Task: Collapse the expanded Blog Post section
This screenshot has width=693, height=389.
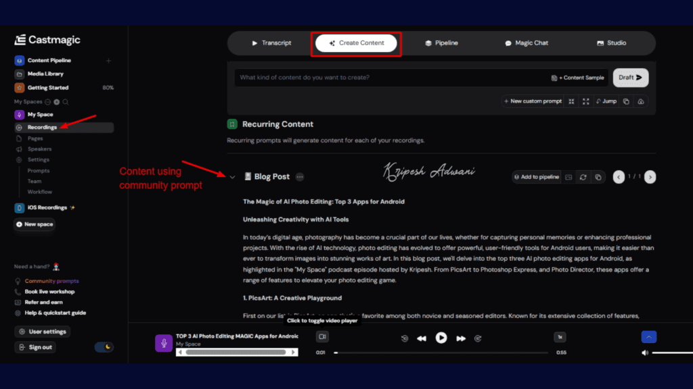Action: pos(233,176)
